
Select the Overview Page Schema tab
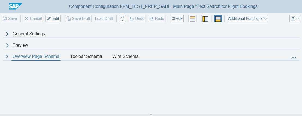tap(36, 57)
